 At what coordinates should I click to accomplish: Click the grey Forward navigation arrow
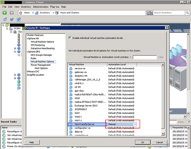coord(12,13)
